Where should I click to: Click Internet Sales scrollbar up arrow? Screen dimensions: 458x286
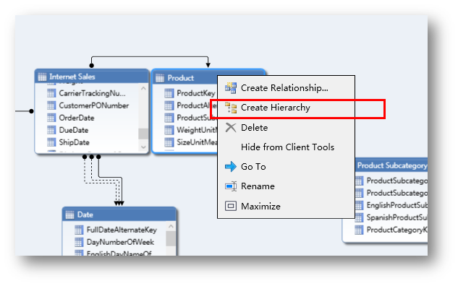pos(143,88)
